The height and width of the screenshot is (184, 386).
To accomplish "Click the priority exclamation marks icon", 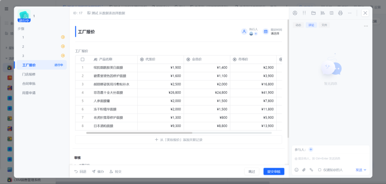I will coord(304,13).
